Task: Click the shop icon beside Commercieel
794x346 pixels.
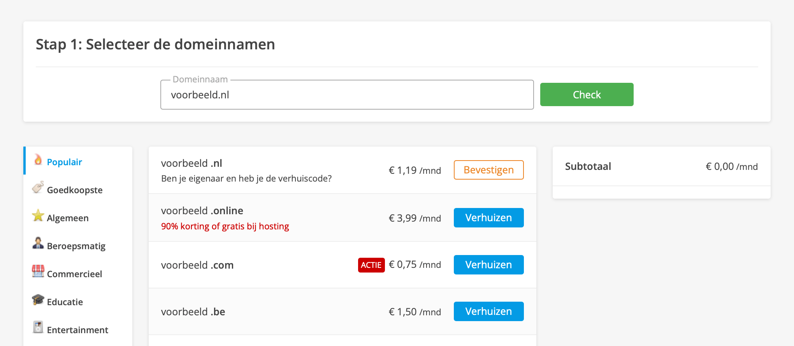Action: coord(38,271)
